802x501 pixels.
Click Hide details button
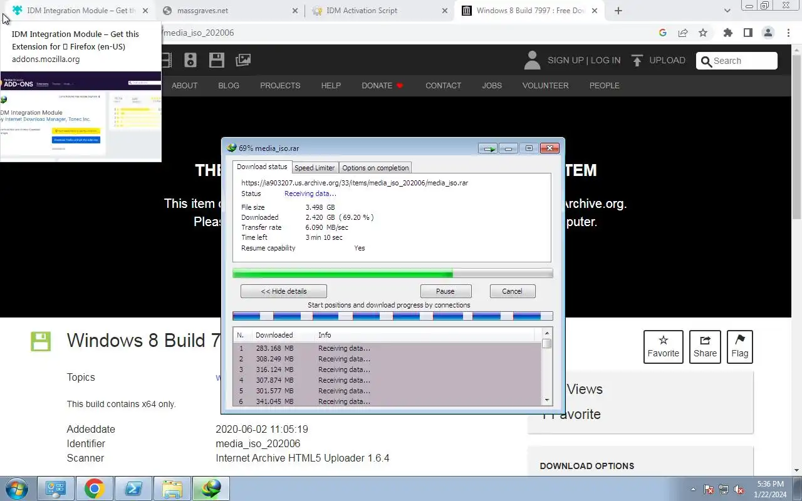click(x=284, y=291)
